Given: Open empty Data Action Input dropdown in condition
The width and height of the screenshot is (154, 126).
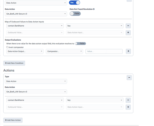Looking at the screenshot, I should click(x=95, y=33).
